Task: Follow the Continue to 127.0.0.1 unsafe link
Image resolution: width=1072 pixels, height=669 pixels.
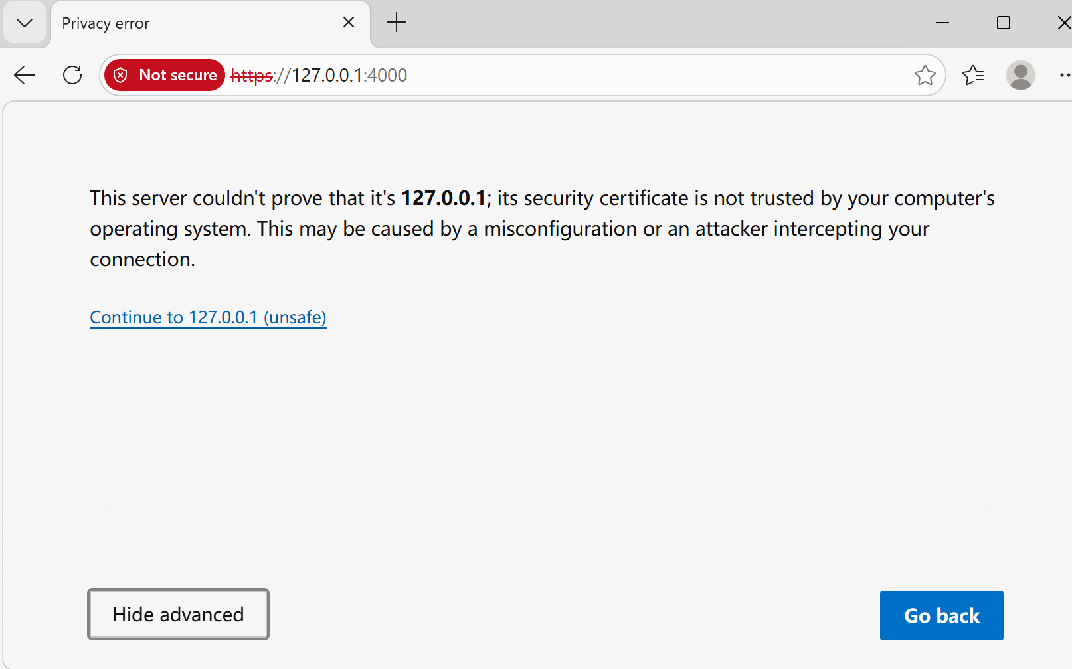Action: point(208,317)
